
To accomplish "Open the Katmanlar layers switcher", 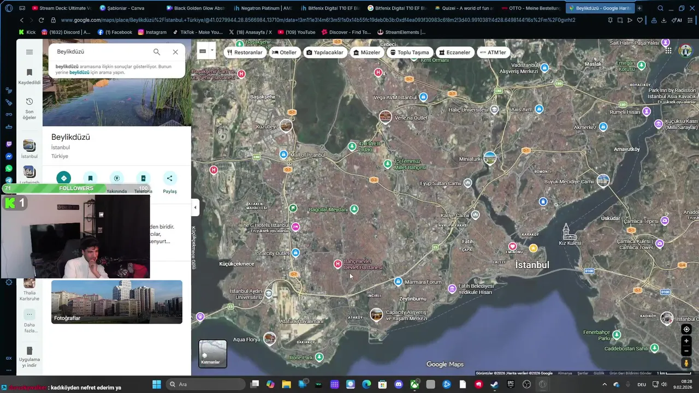I will point(212,354).
